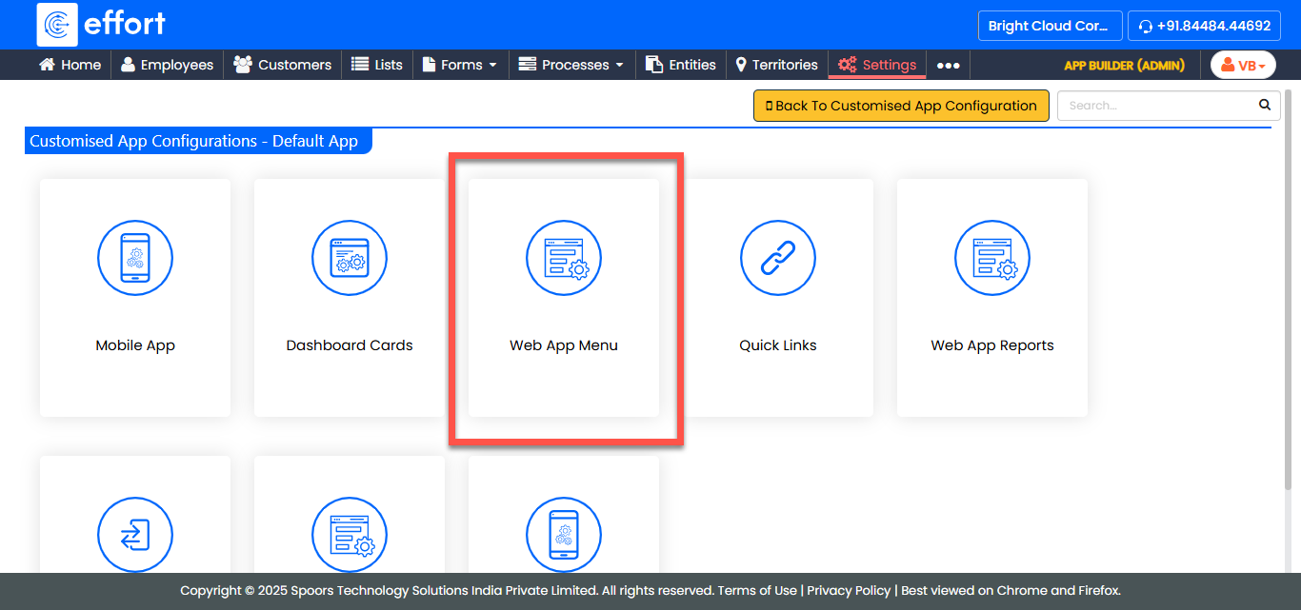
Task: Click the second-row arrows exchange icon
Action: pyautogui.click(x=135, y=535)
